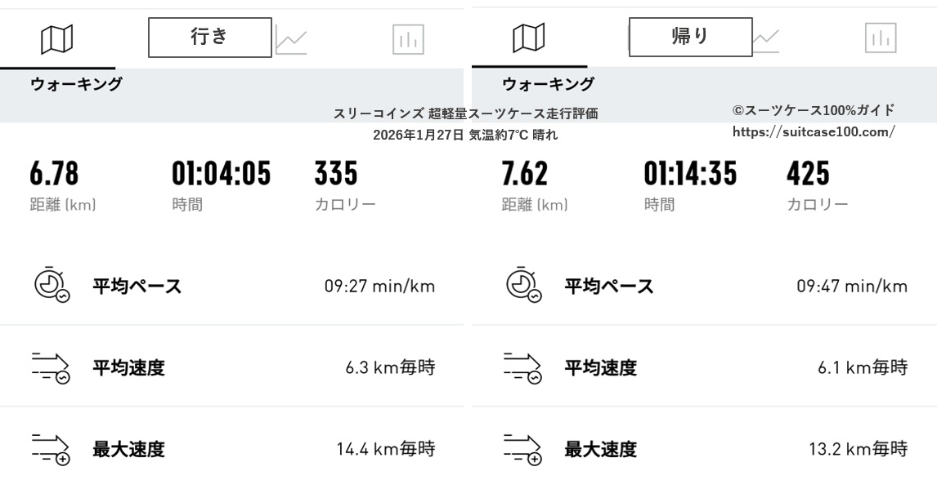Viewport: 937px width, 480px height.
Task: Click the 帰り label box
Action: [x=690, y=38]
